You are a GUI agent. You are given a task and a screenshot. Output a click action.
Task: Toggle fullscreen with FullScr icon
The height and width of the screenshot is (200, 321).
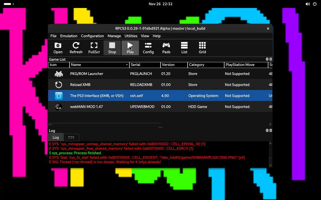[94, 48]
